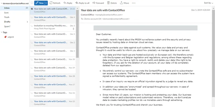Click the Move icon in the toolbar
The width and height of the screenshot is (215, 107).
coord(121,3)
